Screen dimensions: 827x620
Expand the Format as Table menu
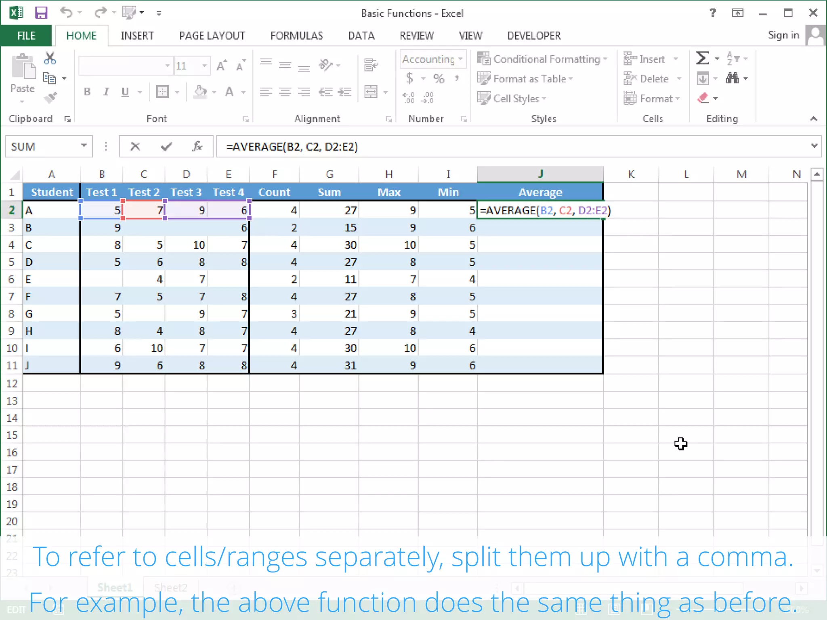pos(525,78)
